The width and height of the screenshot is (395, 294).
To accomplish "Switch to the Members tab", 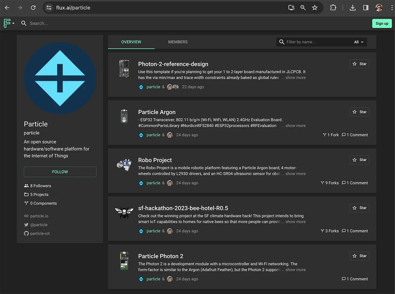I will pos(178,42).
